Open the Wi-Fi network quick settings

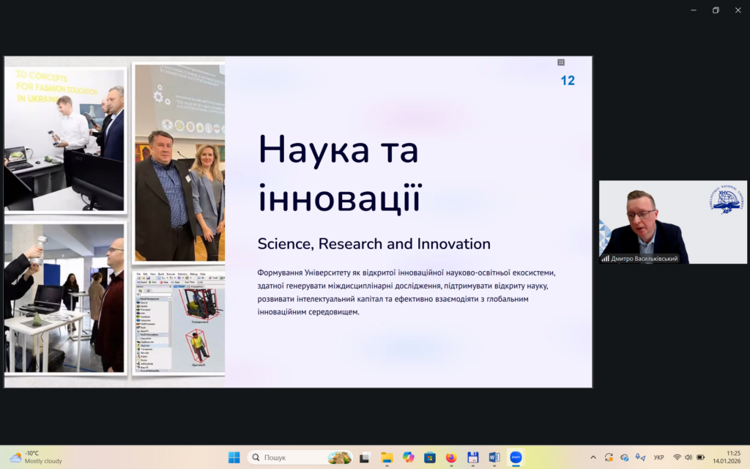[677, 457]
